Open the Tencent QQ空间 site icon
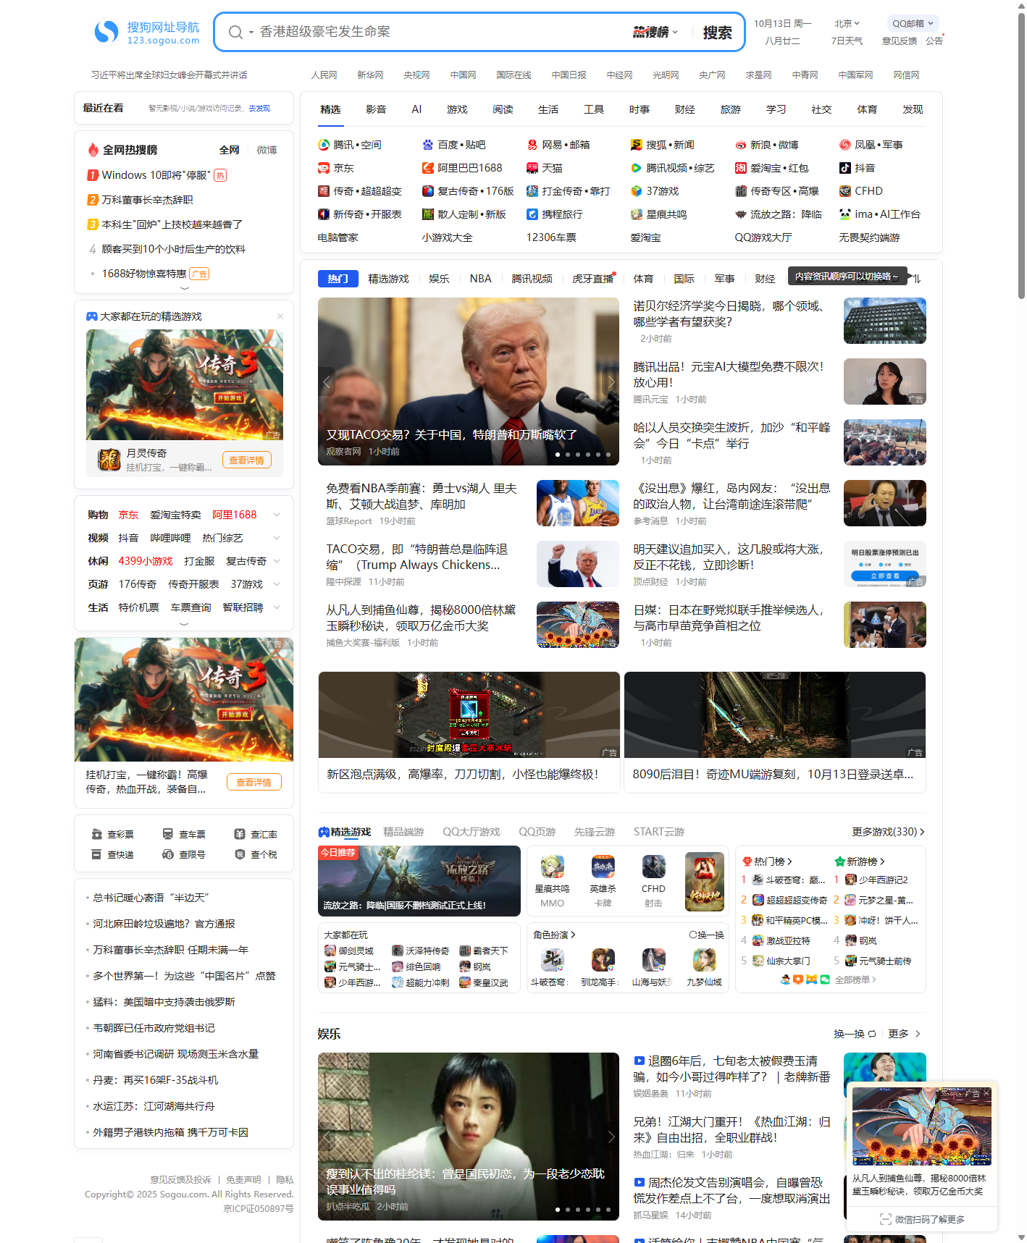1027x1243 pixels. 324,145
